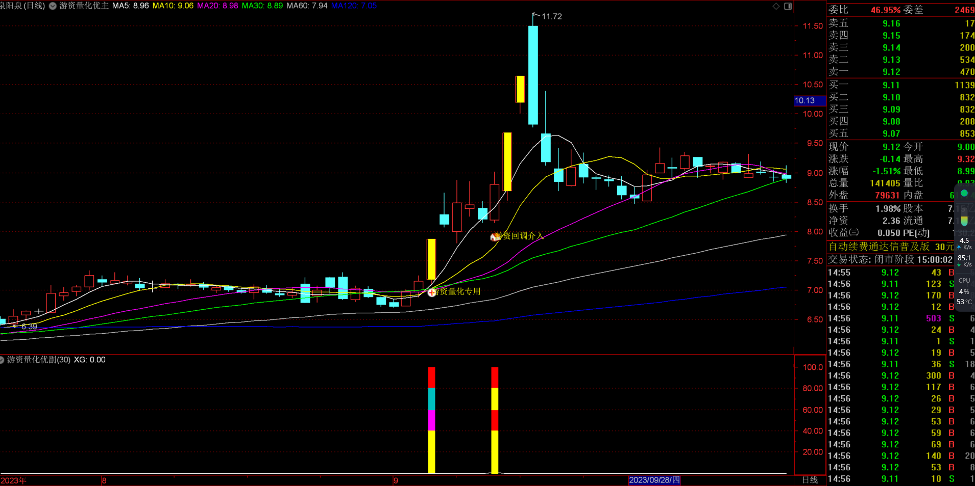This screenshot has height=486, width=975.
Task: Click the 游资量化优主 main indicator name
Action: coord(84,6)
